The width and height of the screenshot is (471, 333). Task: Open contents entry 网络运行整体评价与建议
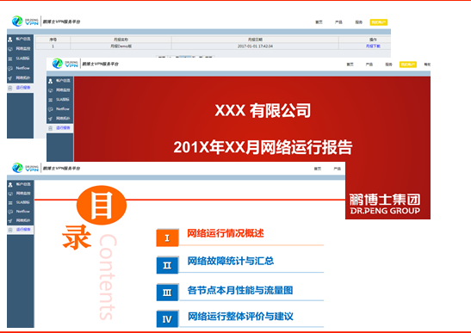(x=240, y=316)
